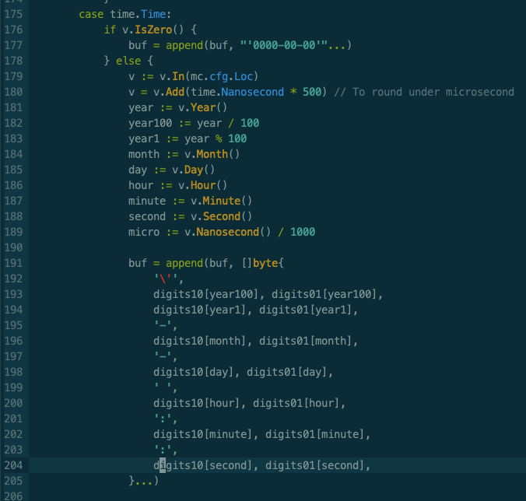
Task: Click 'year100' variable declaration on line 182
Action: tap(150, 123)
